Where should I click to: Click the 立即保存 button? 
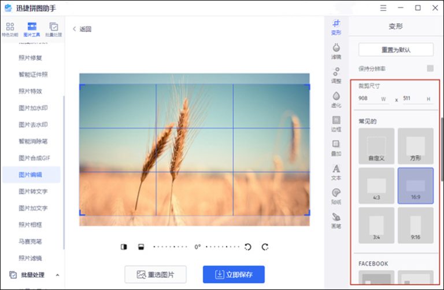point(234,274)
